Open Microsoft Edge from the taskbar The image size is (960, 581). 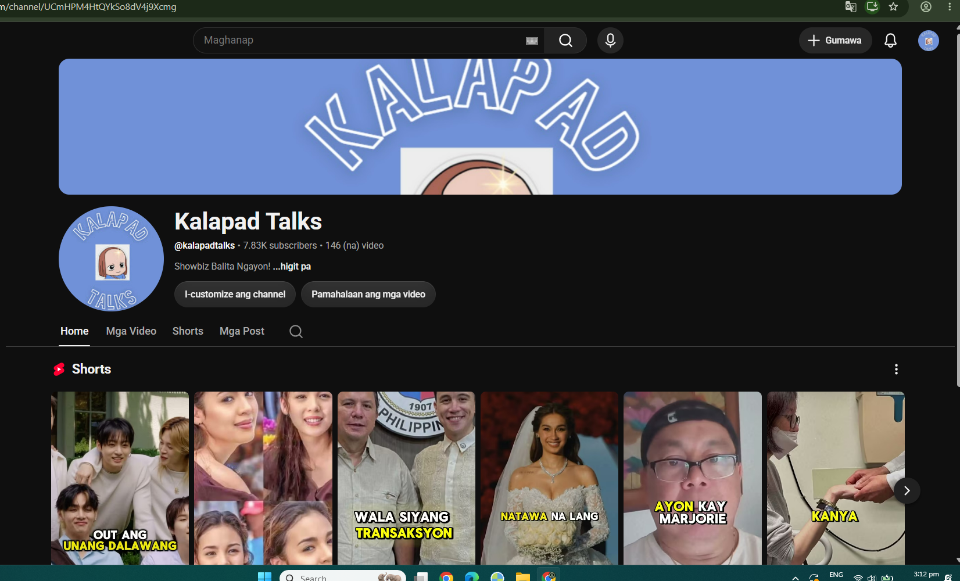click(x=472, y=576)
